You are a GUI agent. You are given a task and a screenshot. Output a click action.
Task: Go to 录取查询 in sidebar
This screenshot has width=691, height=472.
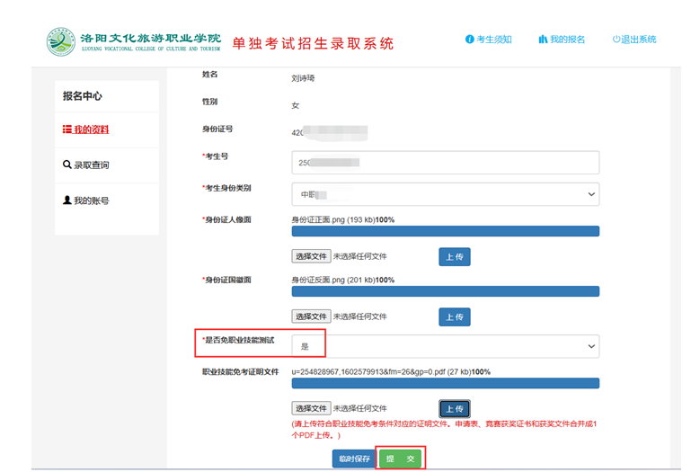tap(91, 165)
